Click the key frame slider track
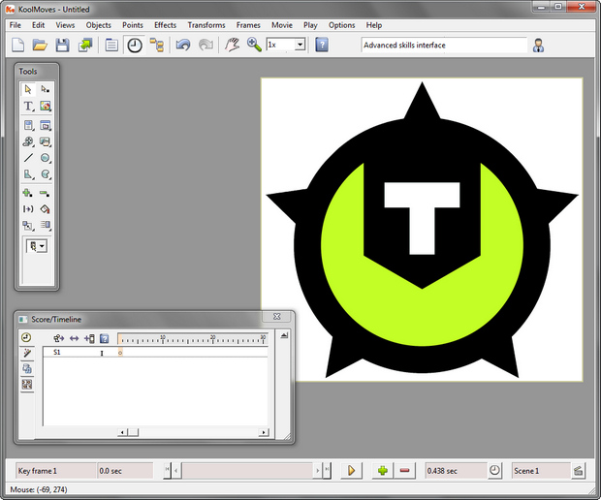This screenshot has width=601, height=500. pyautogui.click(x=247, y=471)
